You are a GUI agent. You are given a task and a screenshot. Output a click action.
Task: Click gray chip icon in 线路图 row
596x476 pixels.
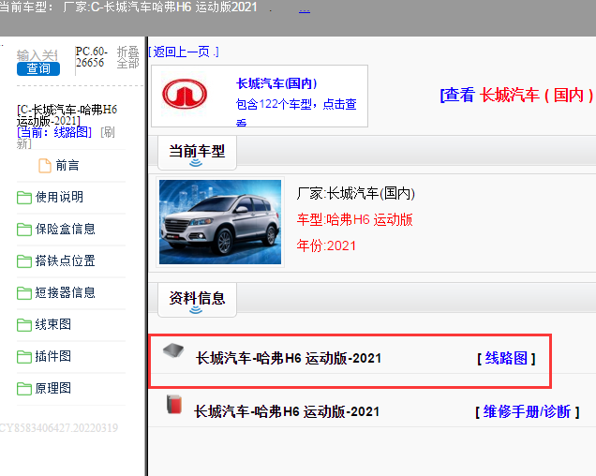(x=173, y=350)
